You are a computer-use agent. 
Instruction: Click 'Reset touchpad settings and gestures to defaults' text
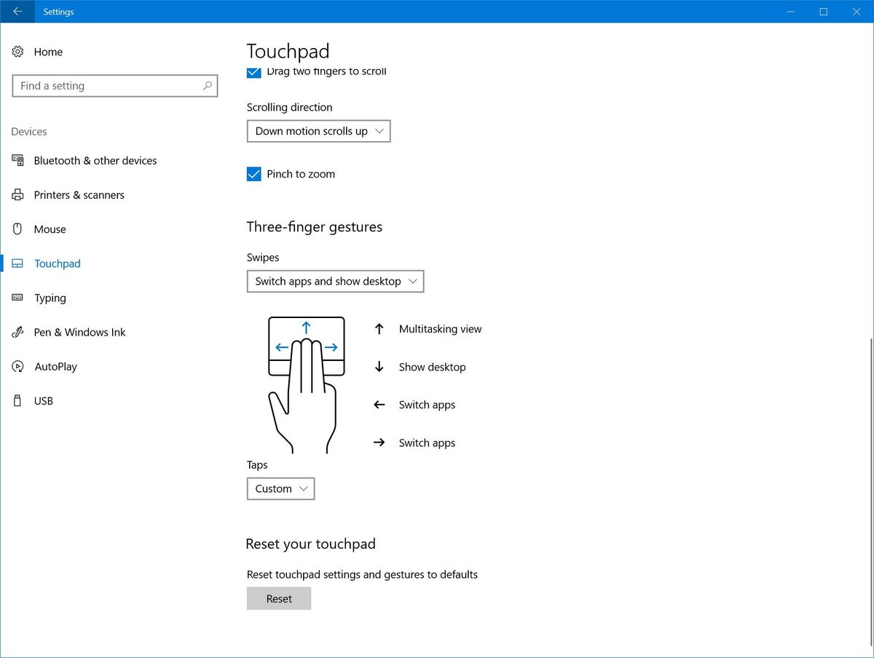(362, 574)
